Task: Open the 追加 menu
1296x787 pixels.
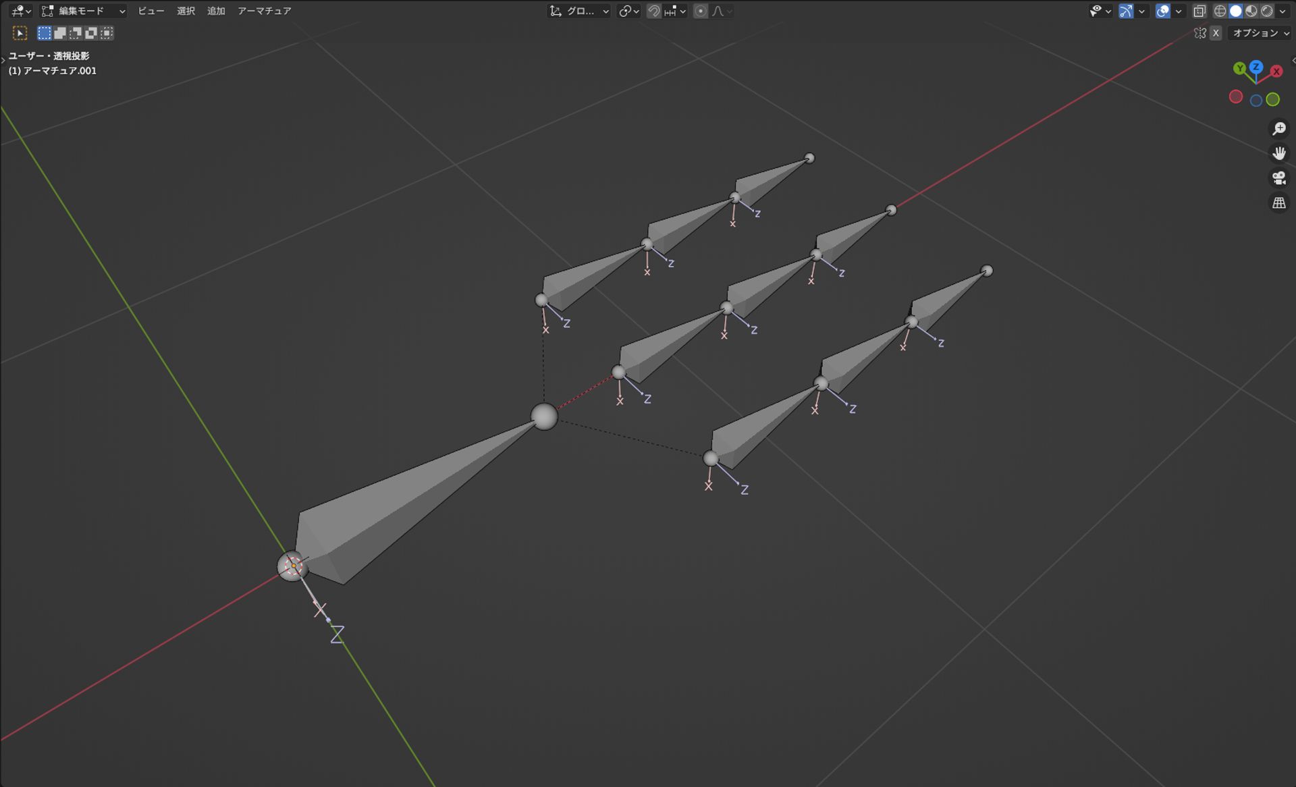Action: click(x=215, y=11)
